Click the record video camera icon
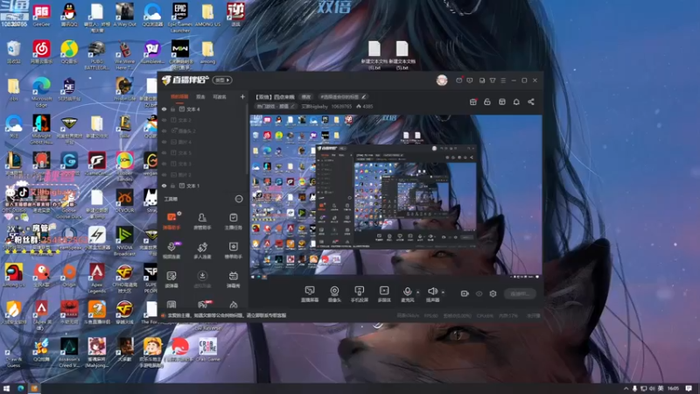The image size is (700, 394). (465, 293)
